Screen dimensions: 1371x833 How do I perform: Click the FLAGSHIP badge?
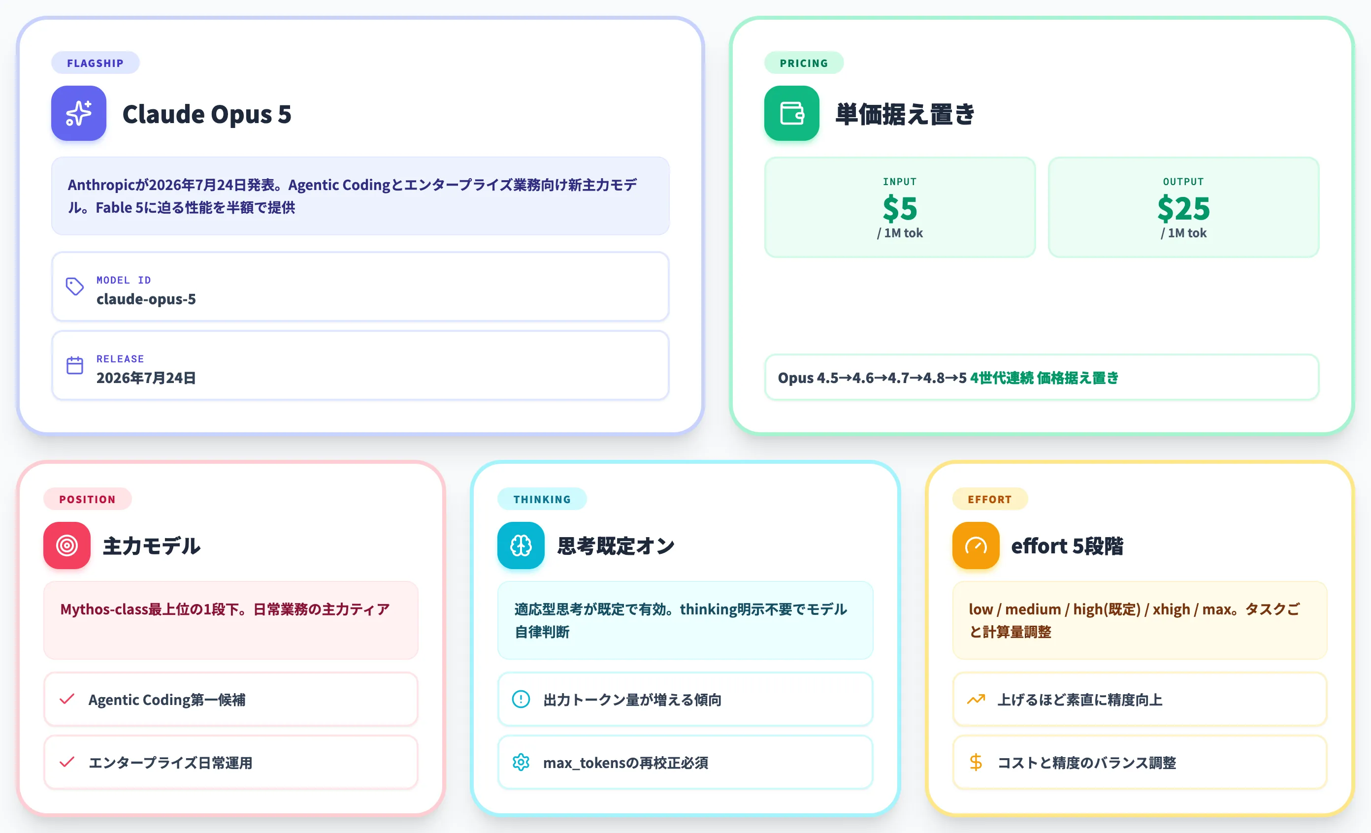[x=95, y=63]
